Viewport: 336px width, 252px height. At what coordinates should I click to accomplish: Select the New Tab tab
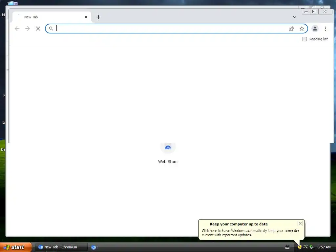click(52, 17)
